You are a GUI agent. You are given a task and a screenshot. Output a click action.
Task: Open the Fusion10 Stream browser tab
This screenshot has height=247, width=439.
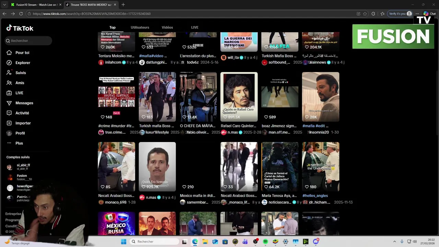[x=35, y=5]
